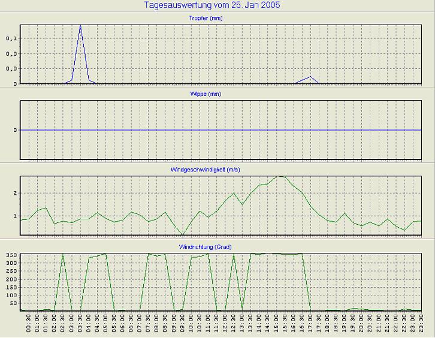Select the 23:30 time label on x-axis
This screenshot has width=435, height=338.
tap(421, 325)
